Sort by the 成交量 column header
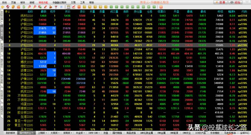 tap(114, 12)
